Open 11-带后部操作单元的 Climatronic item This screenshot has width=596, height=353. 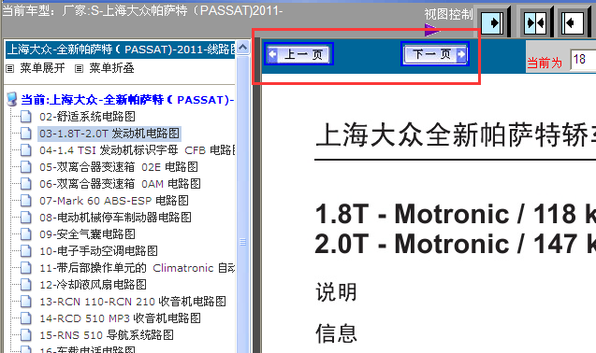(x=138, y=268)
